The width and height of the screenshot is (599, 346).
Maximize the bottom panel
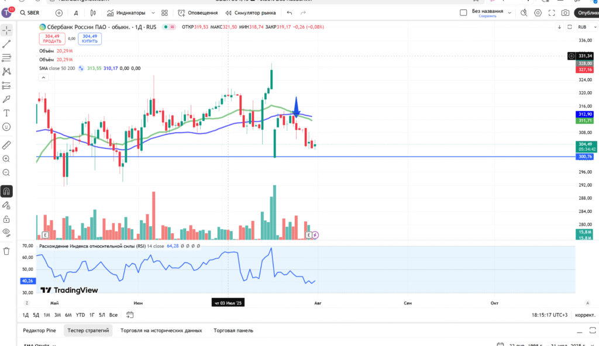click(593, 330)
